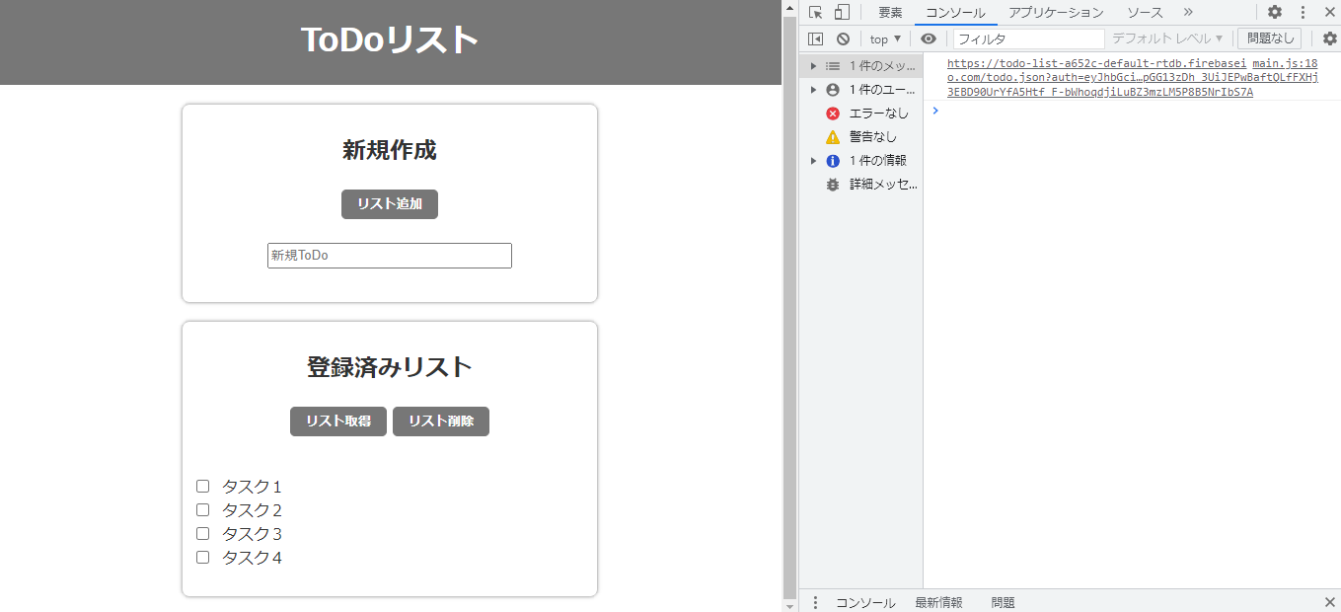
Task: Open the デフォルトレベル log level dropdown
Action: 1164,38
